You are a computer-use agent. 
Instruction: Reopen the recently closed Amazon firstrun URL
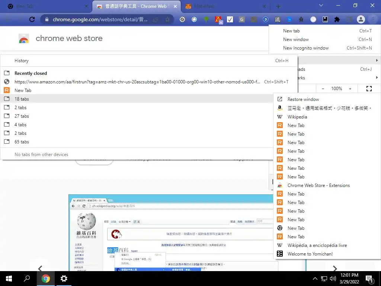point(149,82)
